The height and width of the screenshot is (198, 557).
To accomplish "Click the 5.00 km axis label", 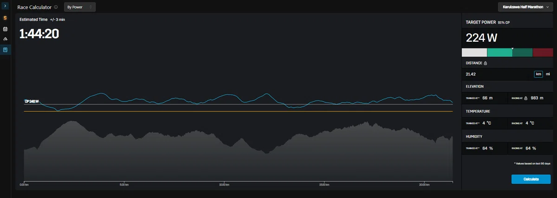I will (123, 185).
